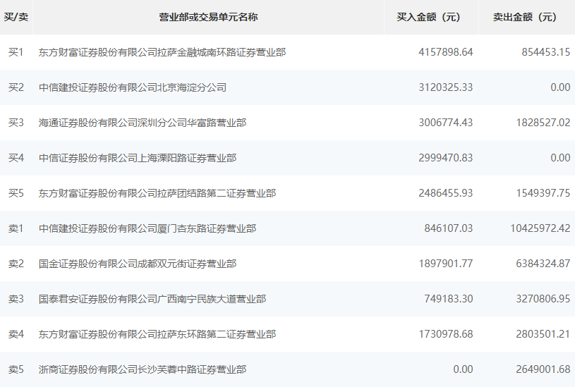Click sell amount 10425972.42
The image size is (575, 387).
pos(540,228)
